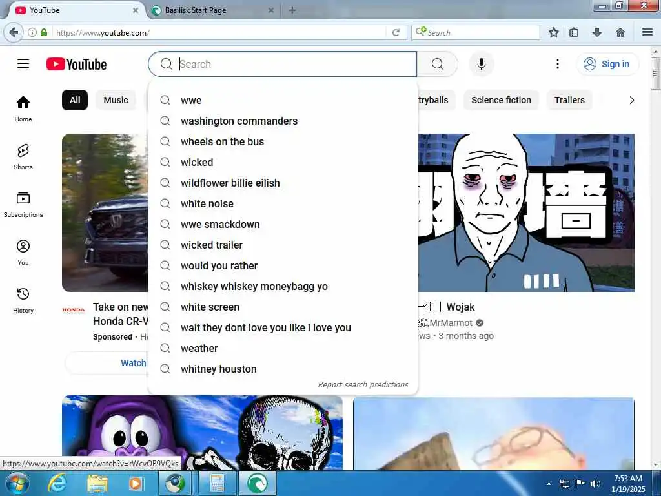Click the browser Search box
This screenshot has width=661, height=496.
click(x=476, y=32)
